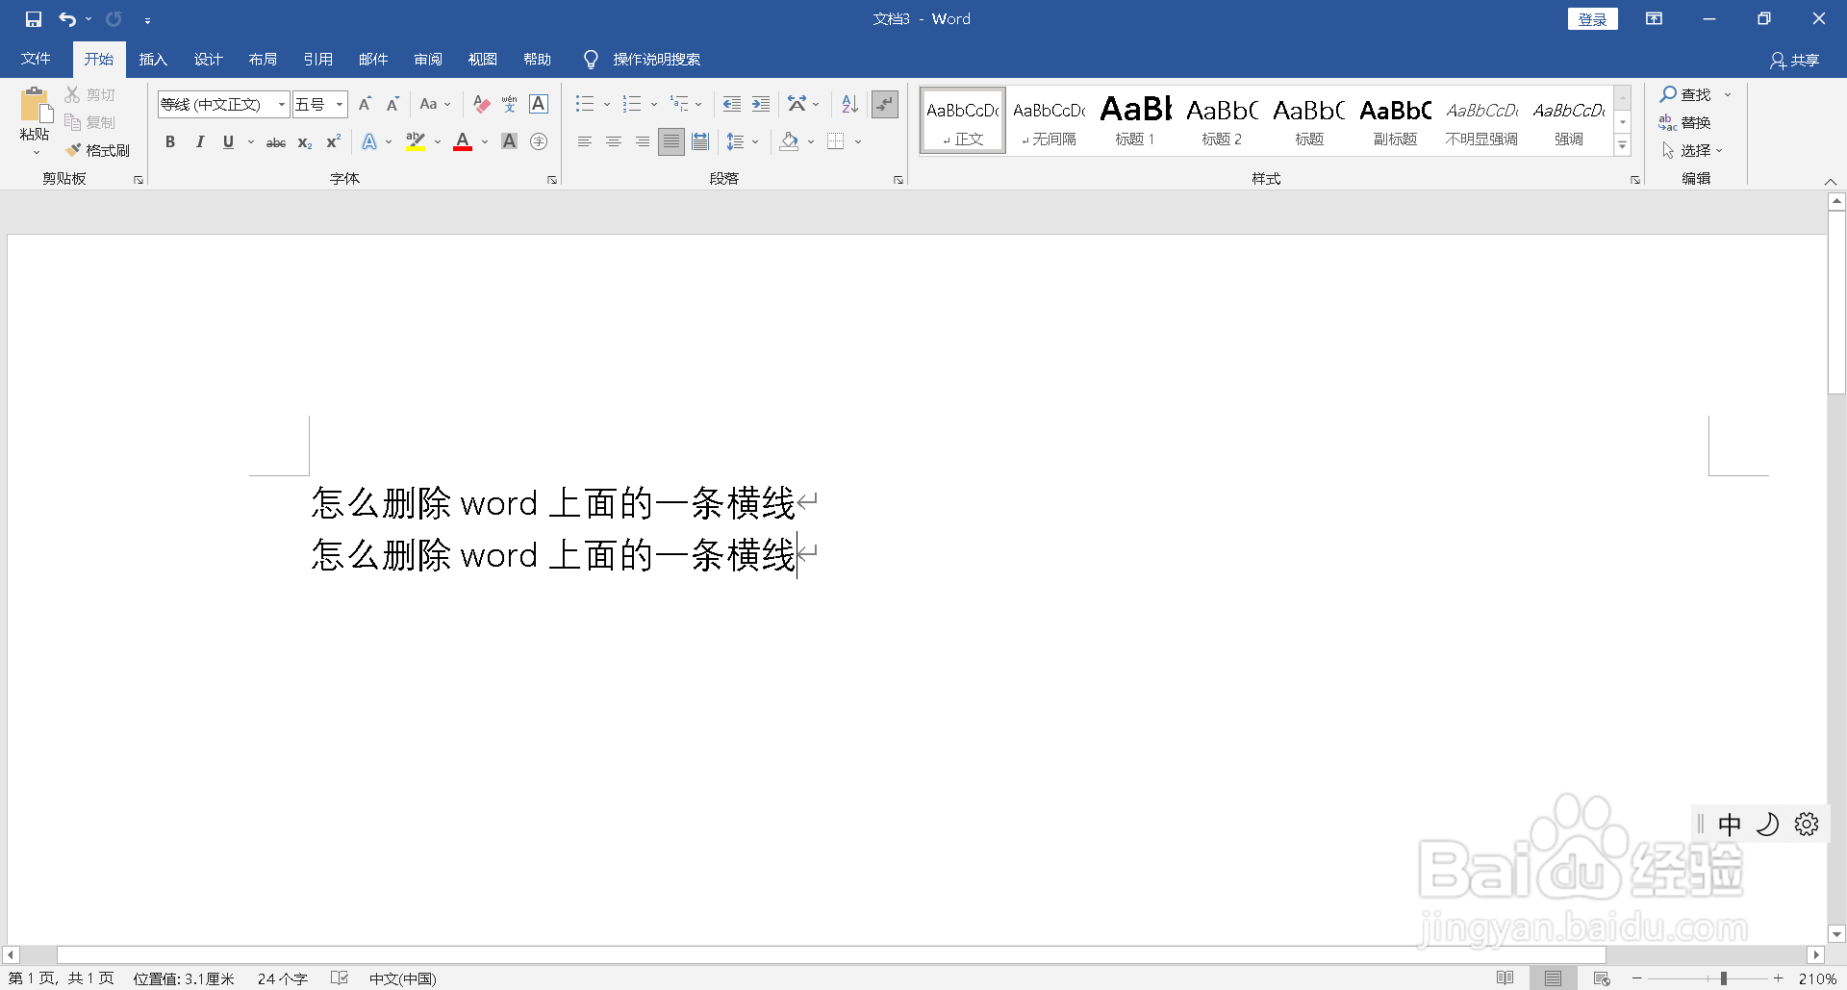Click the Clear All Formatting icon

[x=481, y=104]
